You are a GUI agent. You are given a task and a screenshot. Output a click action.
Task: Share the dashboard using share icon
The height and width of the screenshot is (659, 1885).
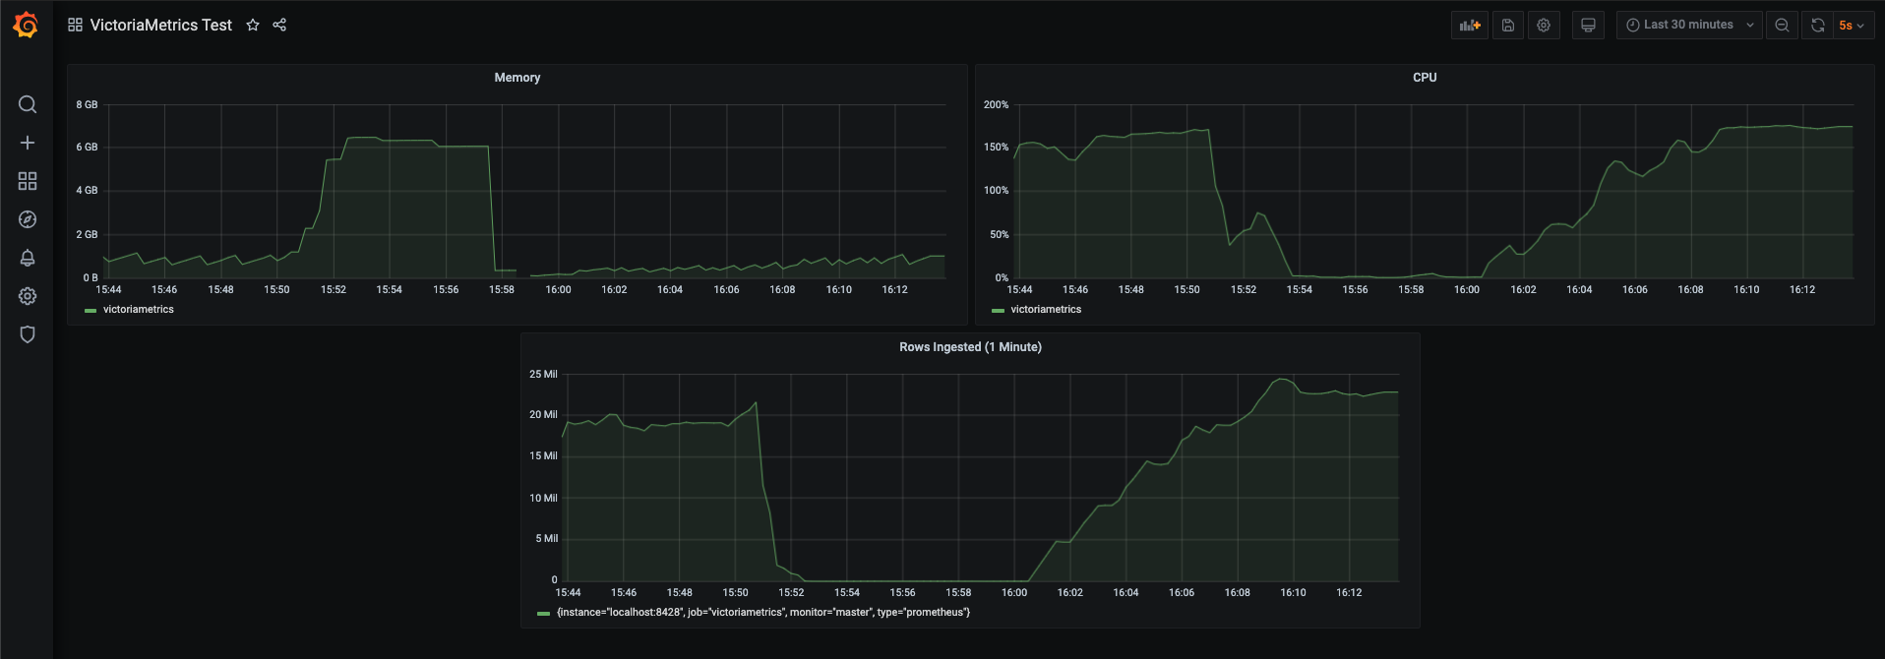point(279,25)
